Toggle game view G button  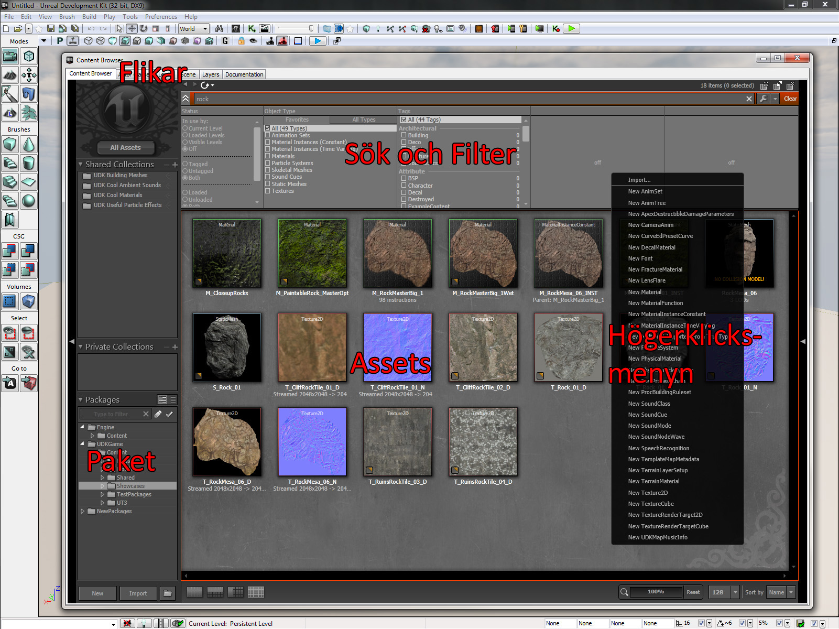tap(225, 41)
